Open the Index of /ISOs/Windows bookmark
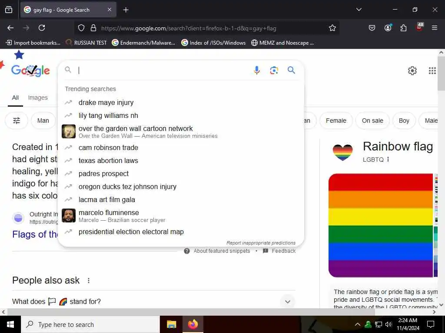445x333 pixels. click(x=213, y=43)
